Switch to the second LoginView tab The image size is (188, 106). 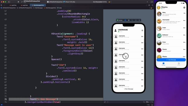point(24,5)
